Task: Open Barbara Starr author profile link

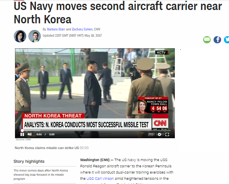Action: click(x=56, y=29)
